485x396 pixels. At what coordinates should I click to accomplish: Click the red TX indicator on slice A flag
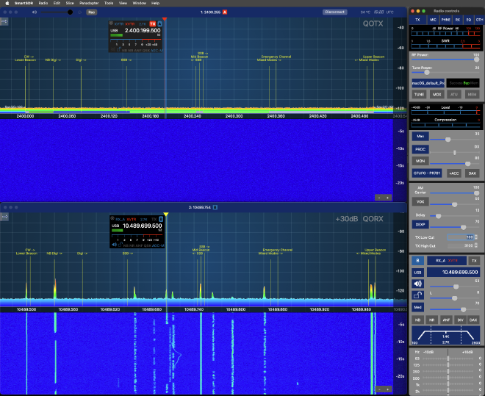coord(153,24)
